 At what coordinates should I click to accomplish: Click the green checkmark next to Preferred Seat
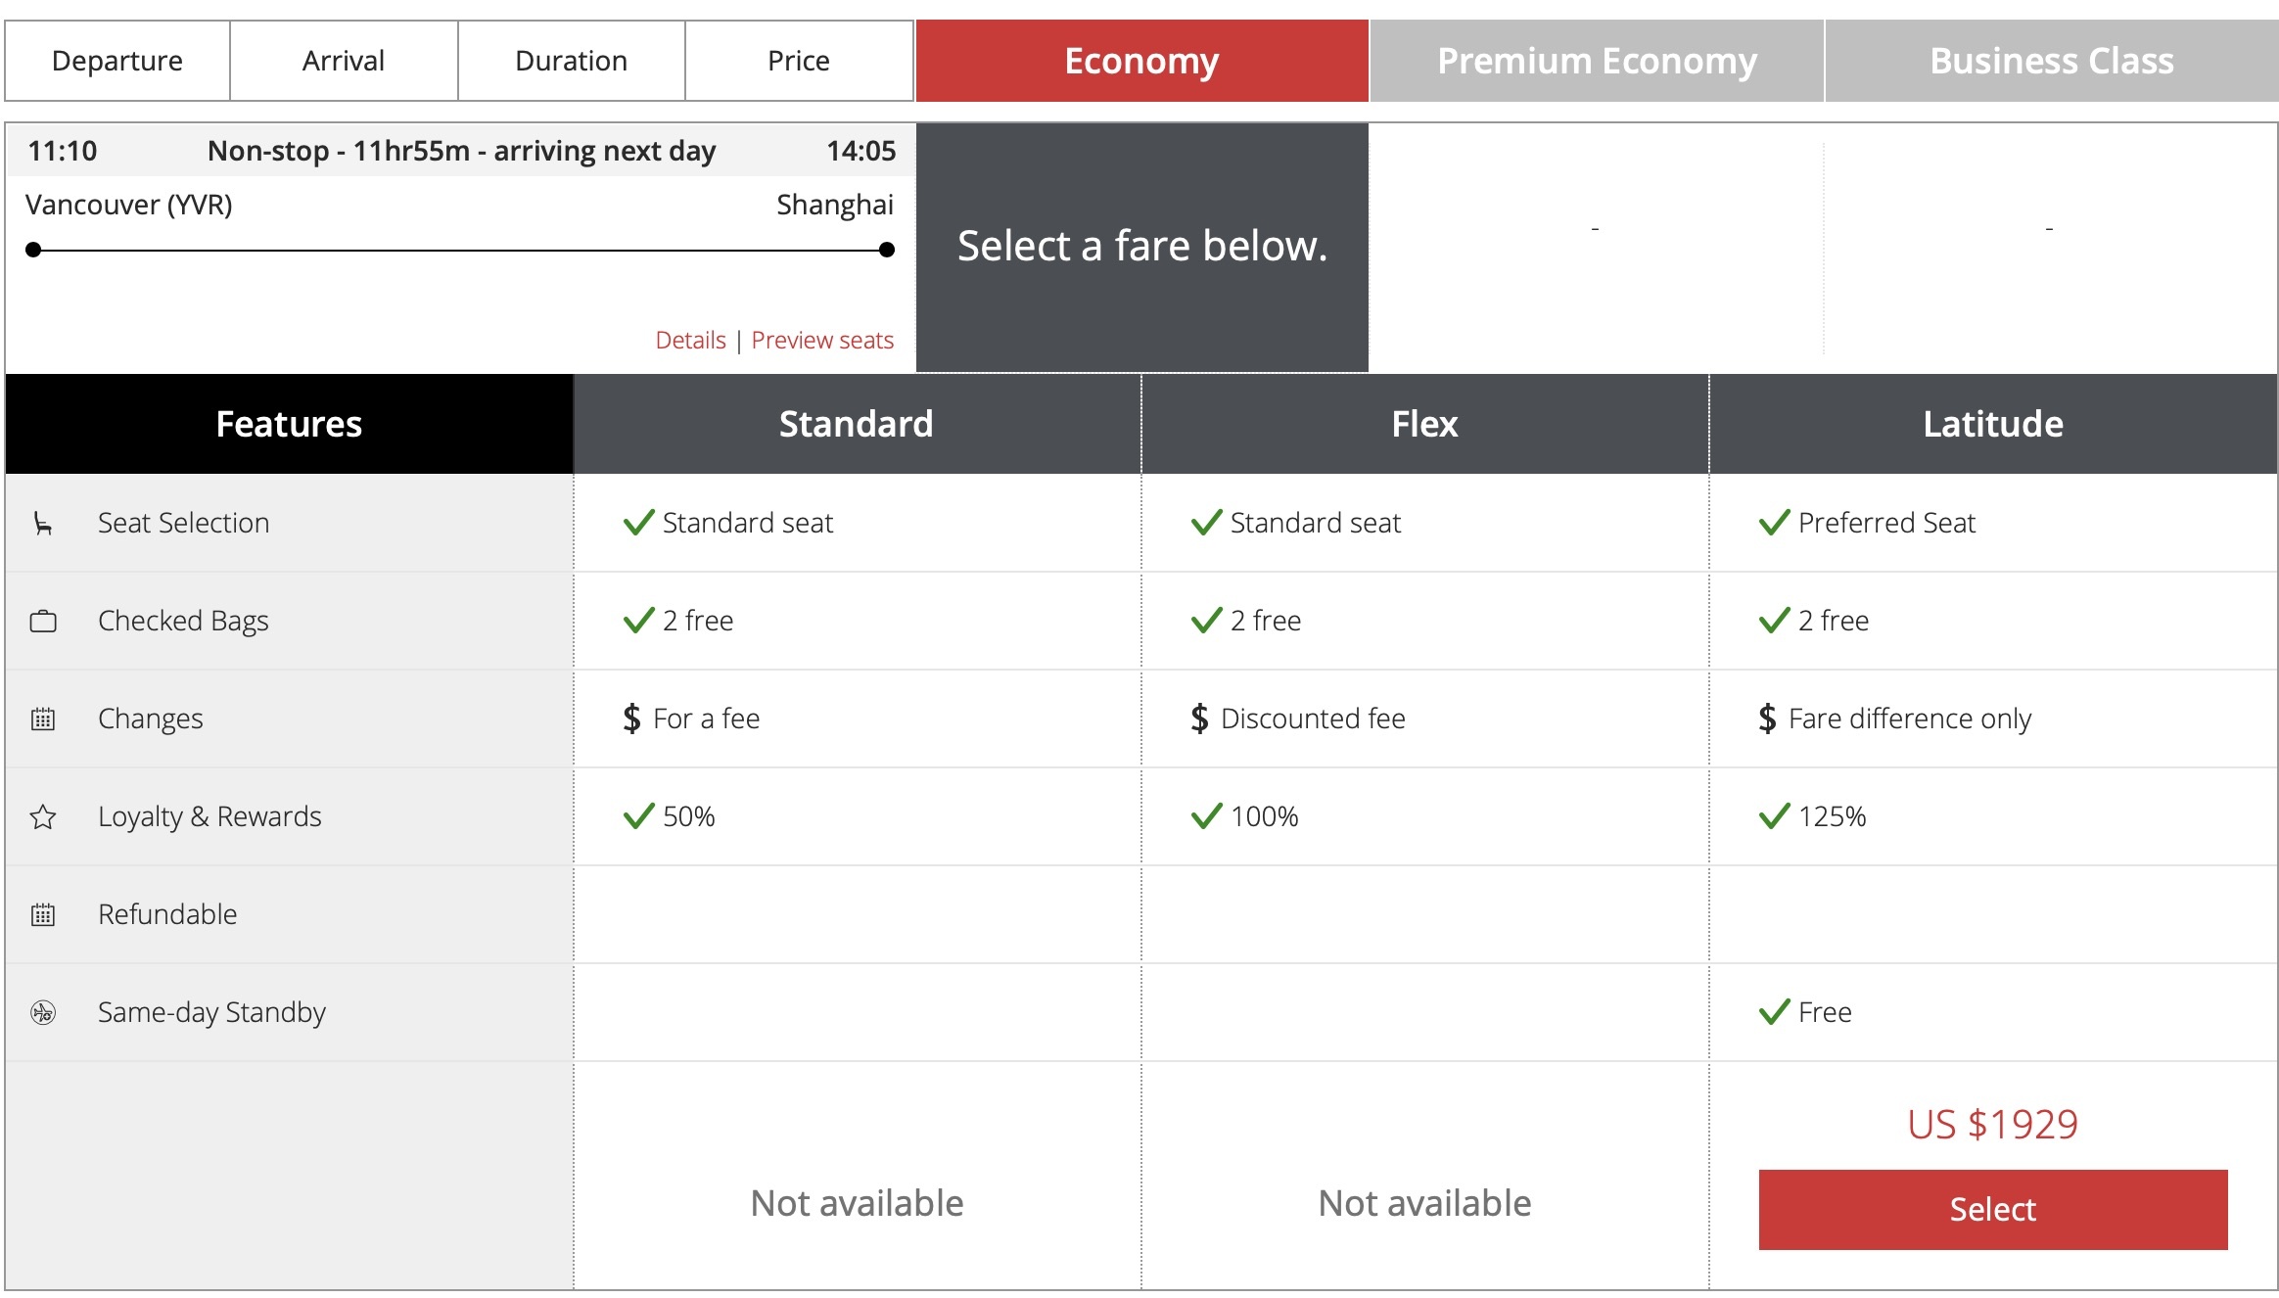click(1774, 523)
